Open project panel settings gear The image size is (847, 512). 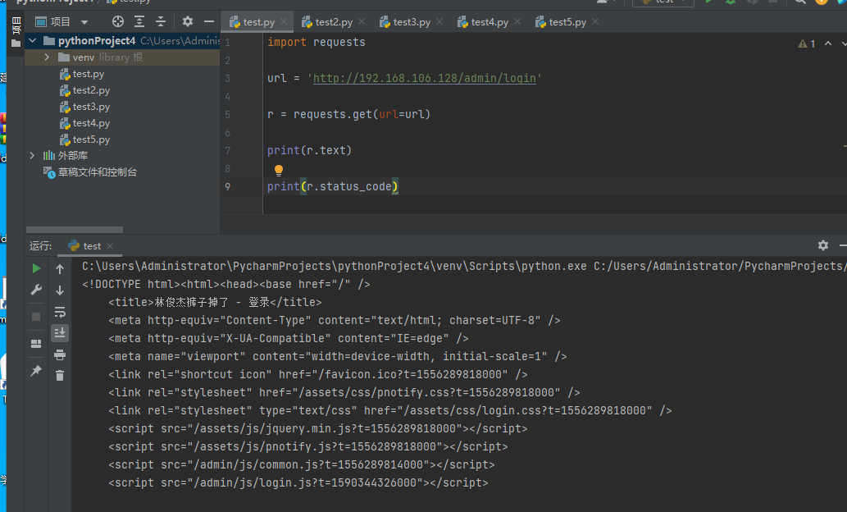pos(188,21)
